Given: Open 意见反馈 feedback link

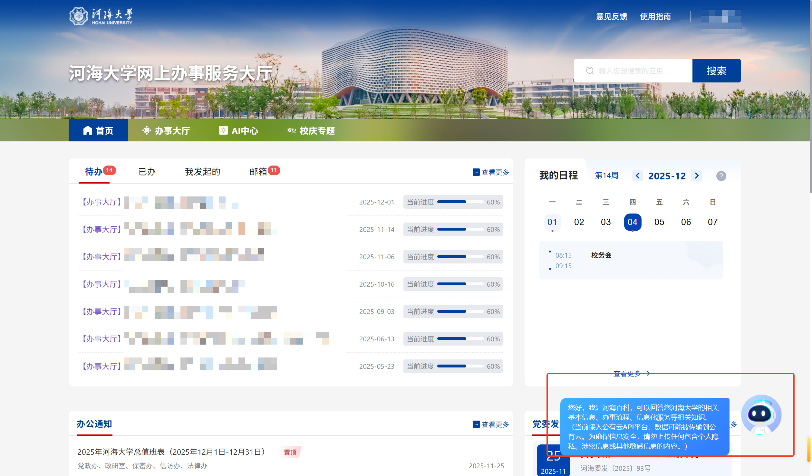Looking at the screenshot, I should point(611,16).
